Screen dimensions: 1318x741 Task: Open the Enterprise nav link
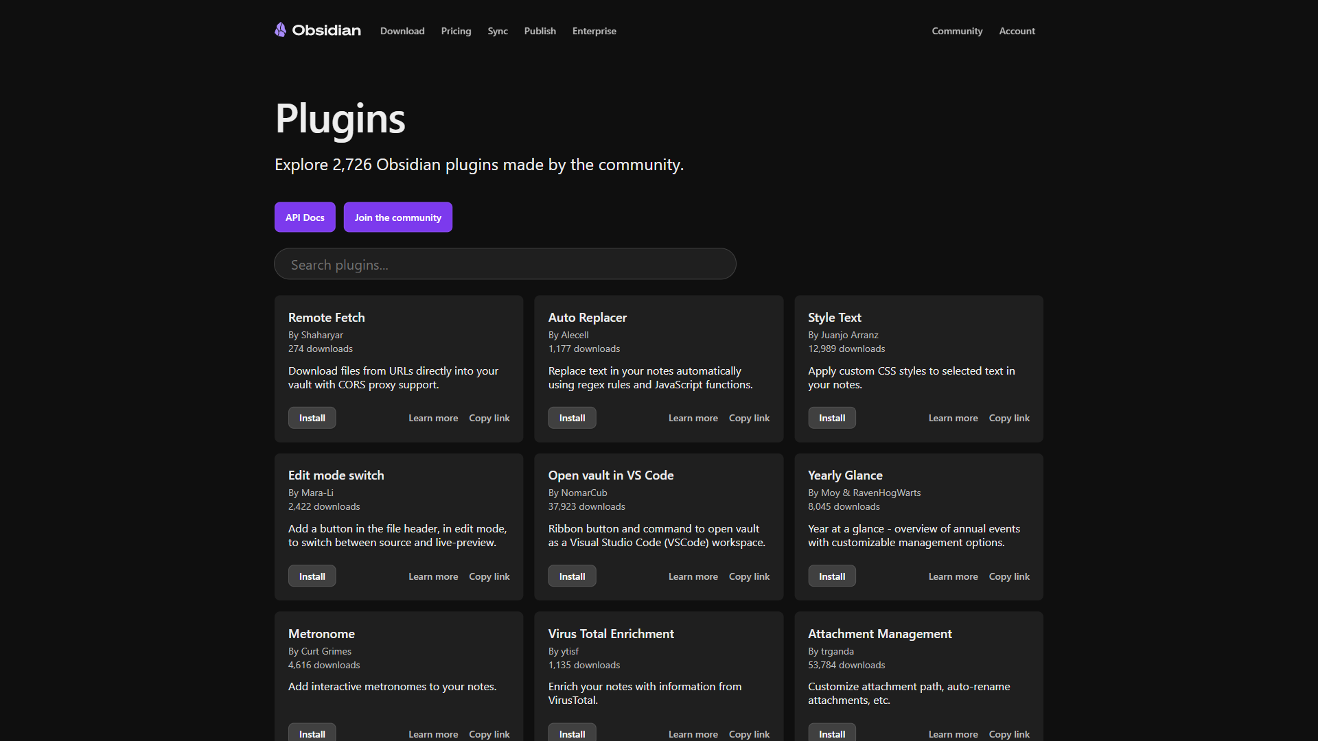pyautogui.click(x=594, y=31)
